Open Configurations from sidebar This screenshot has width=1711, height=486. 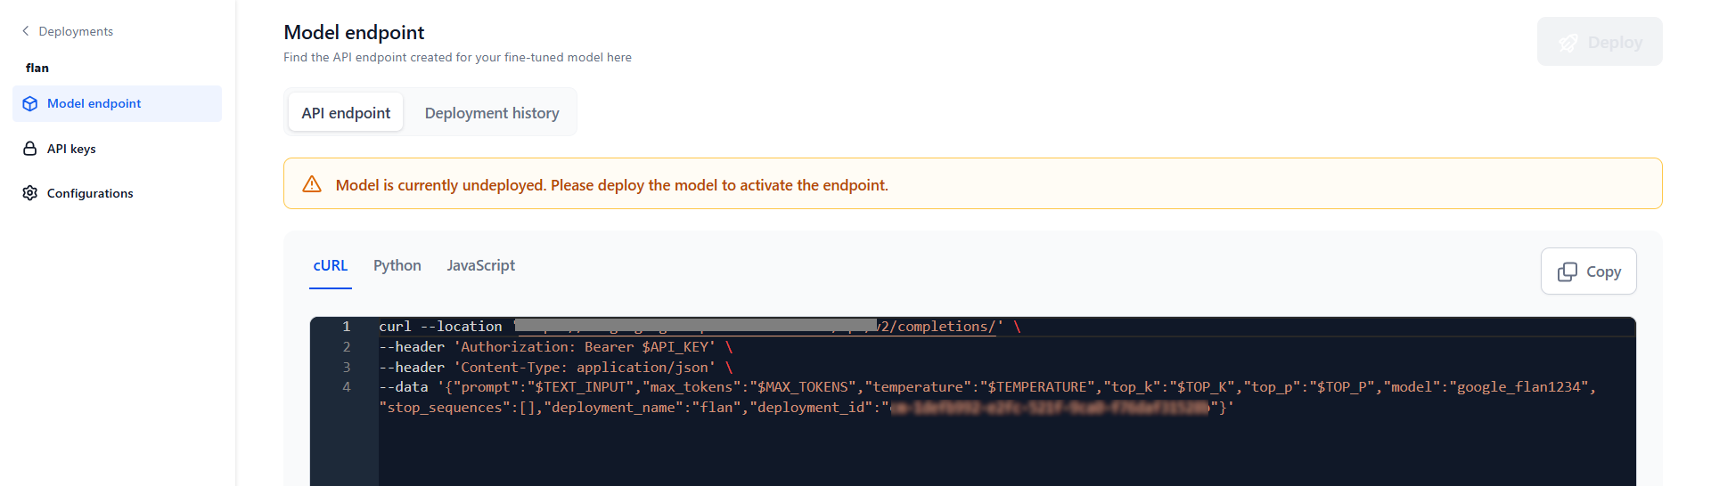pos(90,193)
